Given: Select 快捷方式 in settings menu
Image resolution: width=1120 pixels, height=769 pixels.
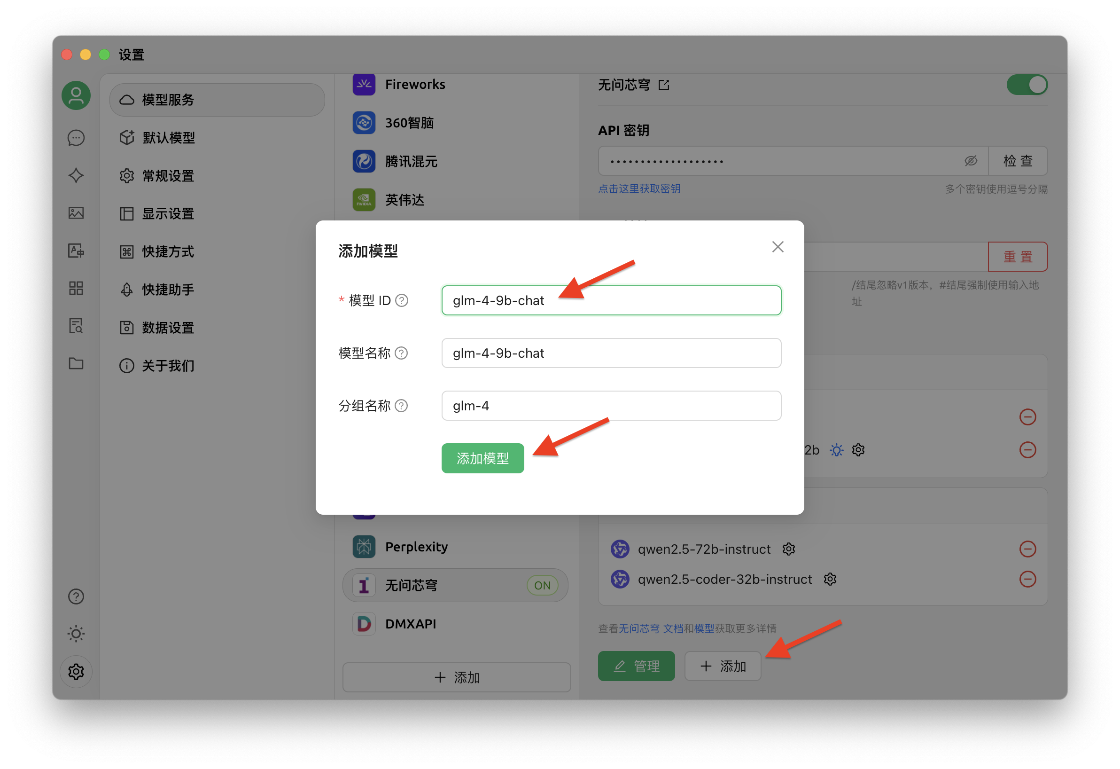Looking at the screenshot, I should tap(217, 251).
